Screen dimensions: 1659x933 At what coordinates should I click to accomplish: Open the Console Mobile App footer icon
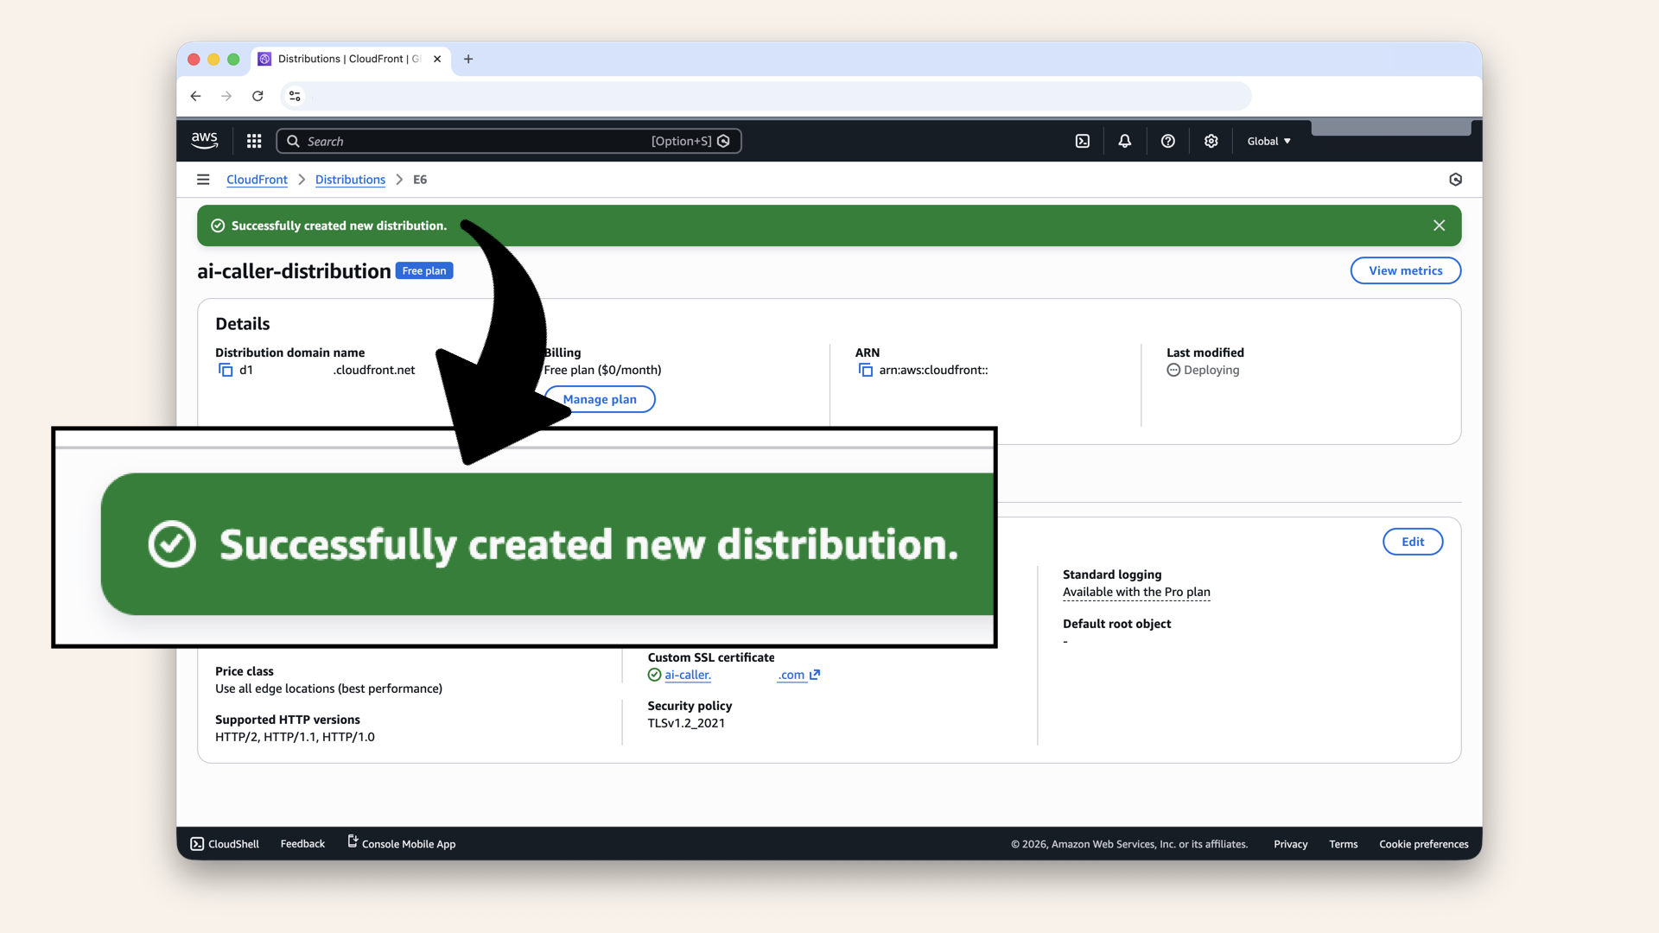coord(351,841)
